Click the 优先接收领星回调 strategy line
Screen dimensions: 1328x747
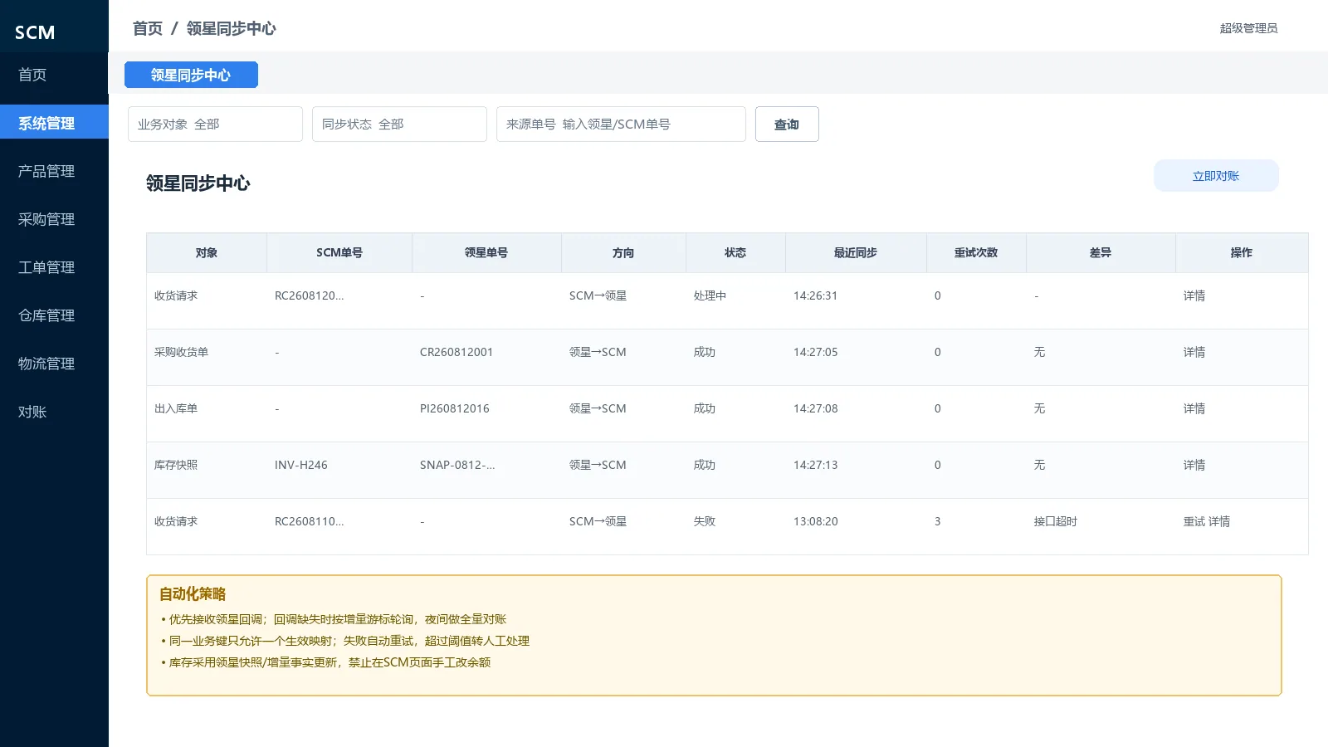pos(333,619)
